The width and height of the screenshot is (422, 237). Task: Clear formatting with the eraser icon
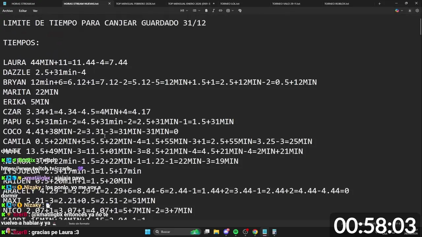[240, 11]
